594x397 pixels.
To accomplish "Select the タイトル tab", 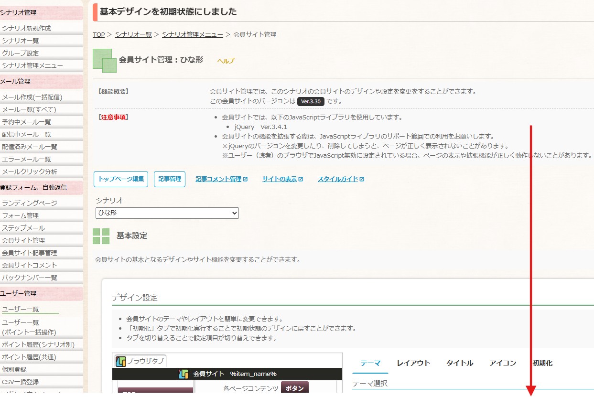I will click(x=460, y=363).
